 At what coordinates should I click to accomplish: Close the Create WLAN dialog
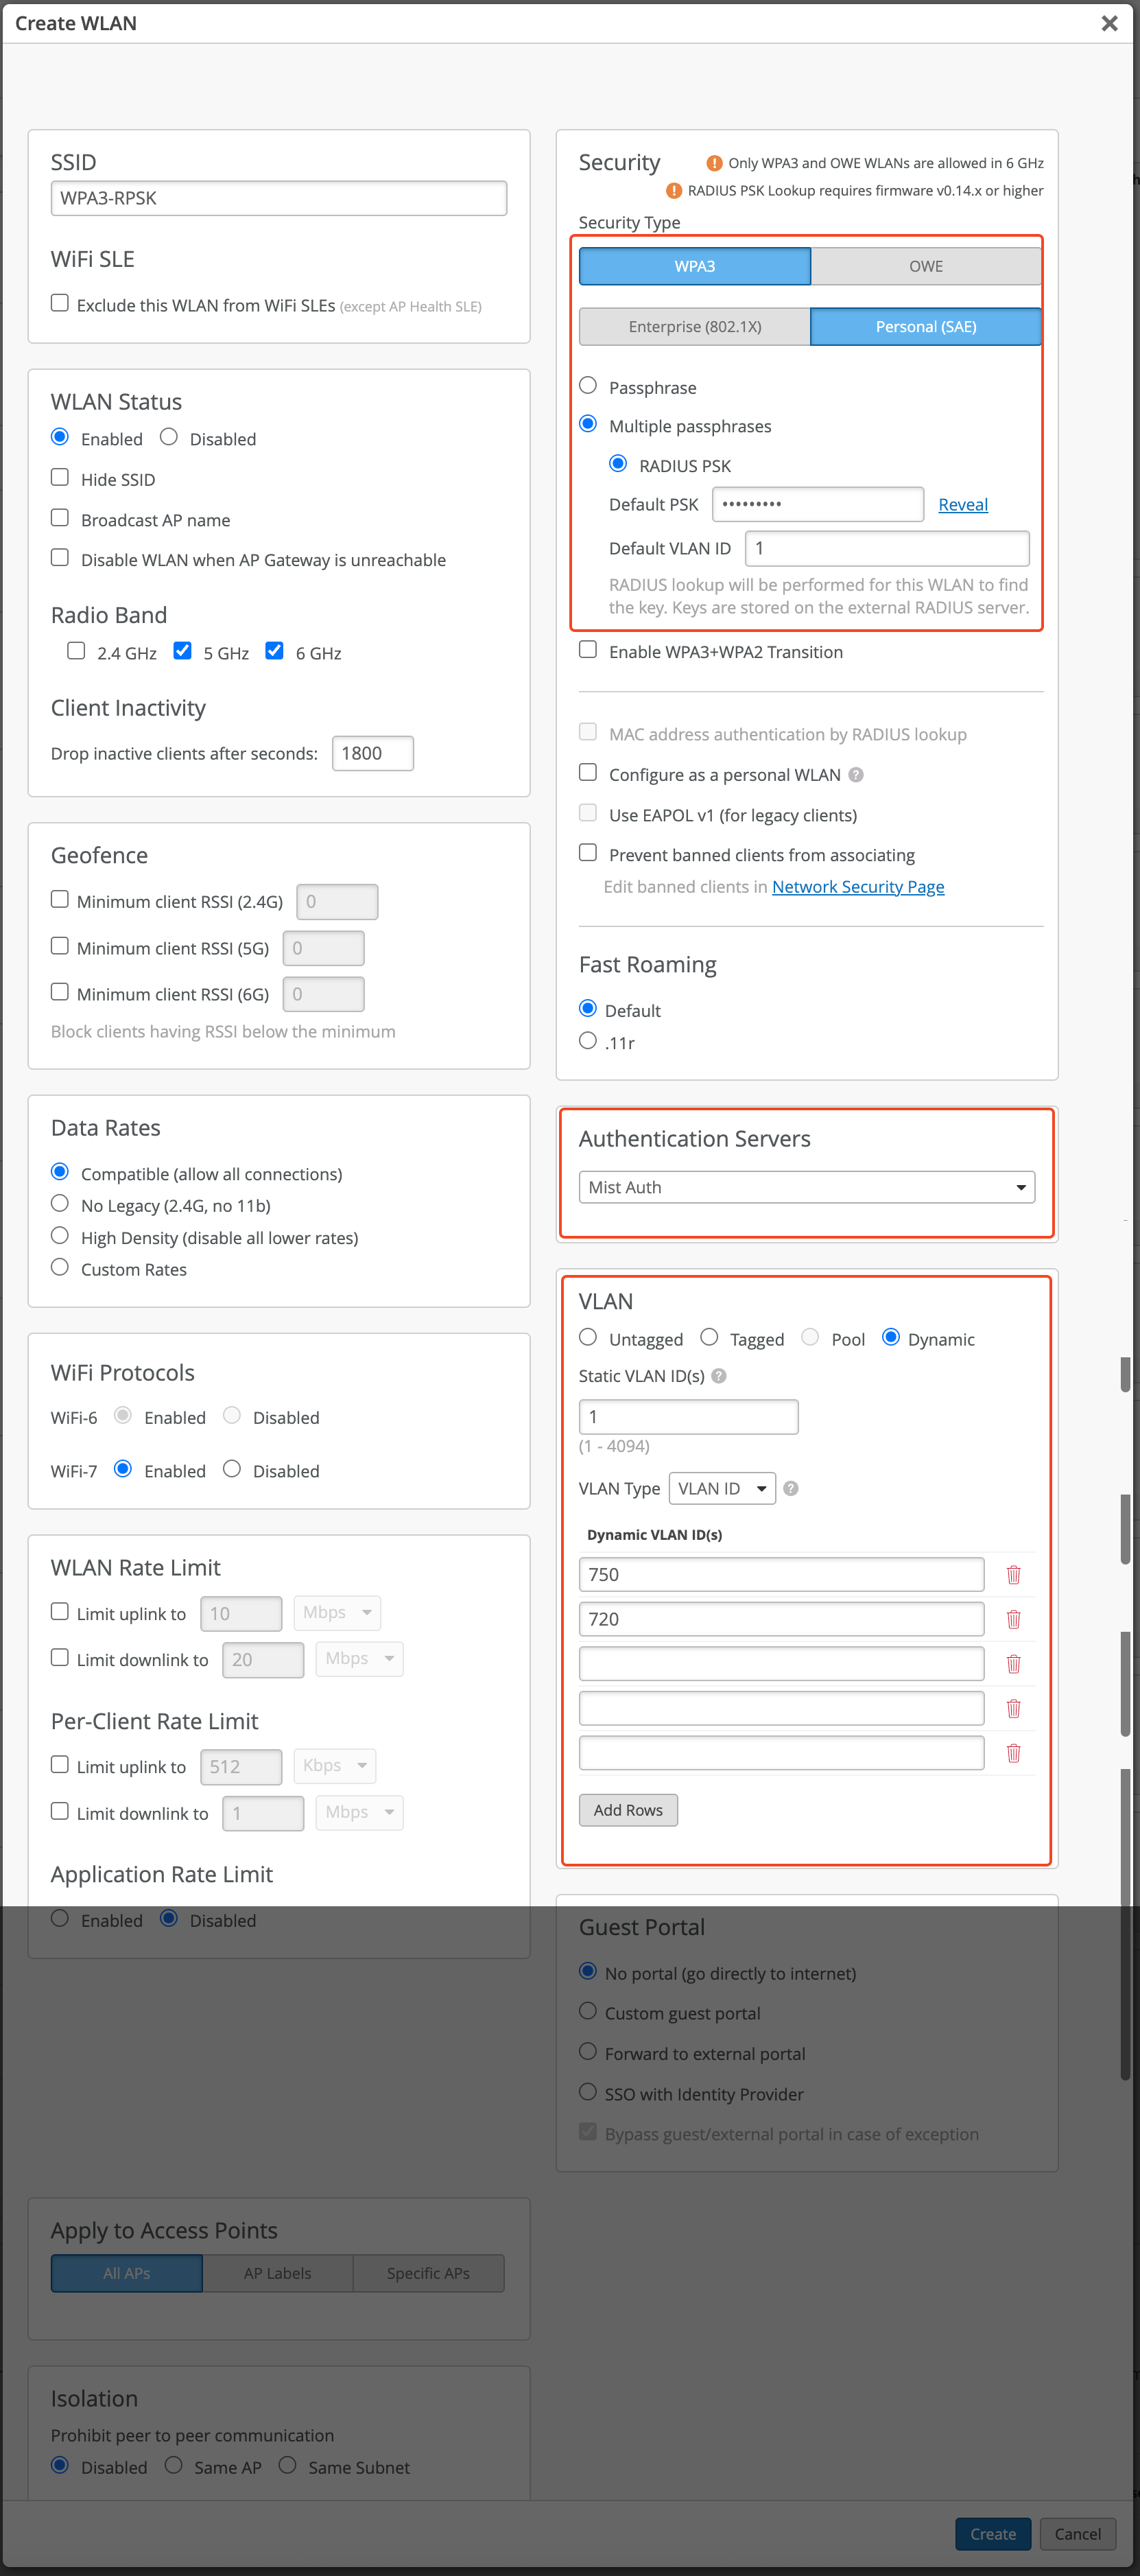click(x=1109, y=23)
